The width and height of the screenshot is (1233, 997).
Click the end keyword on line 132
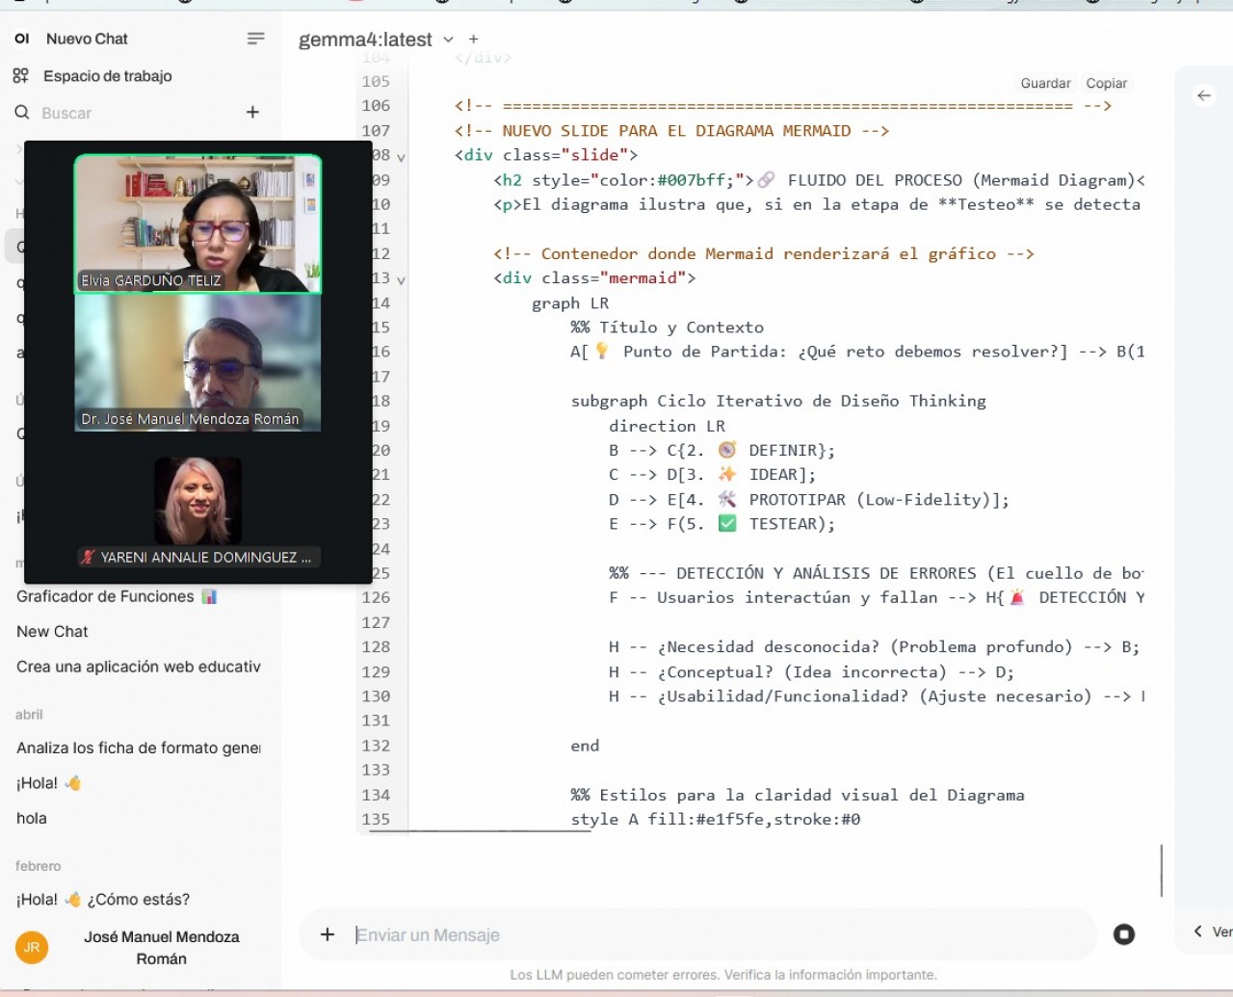coord(585,747)
